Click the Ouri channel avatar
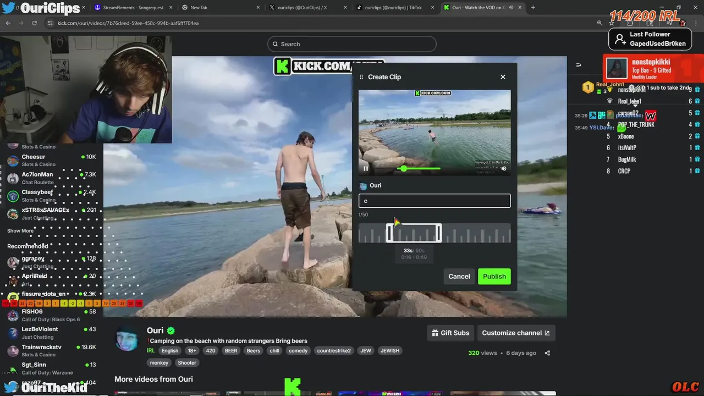This screenshot has width=704, height=396. 128,338
